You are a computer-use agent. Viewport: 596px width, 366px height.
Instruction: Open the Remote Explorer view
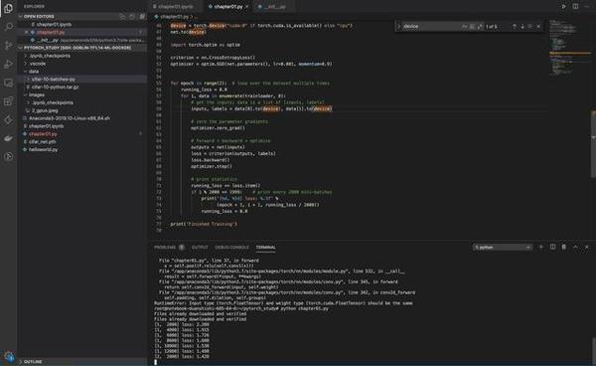[x=8, y=83]
